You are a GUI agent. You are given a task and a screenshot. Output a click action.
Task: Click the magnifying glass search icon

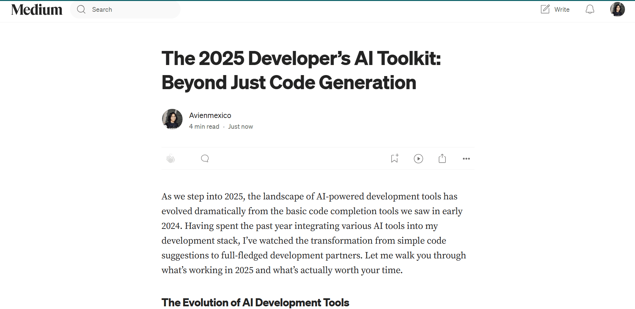tap(81, 9)
